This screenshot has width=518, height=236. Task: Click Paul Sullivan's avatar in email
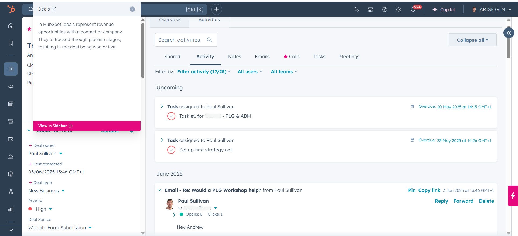click(170, 204)
